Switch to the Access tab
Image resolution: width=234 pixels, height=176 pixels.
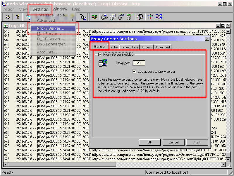[x=147, y=47]
